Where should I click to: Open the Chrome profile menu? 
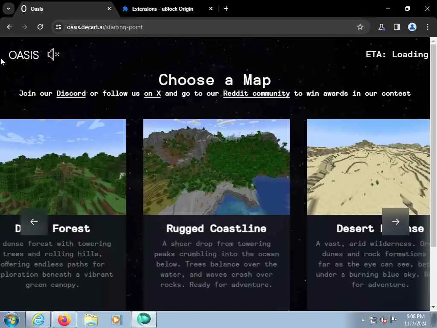click(412, 27)
